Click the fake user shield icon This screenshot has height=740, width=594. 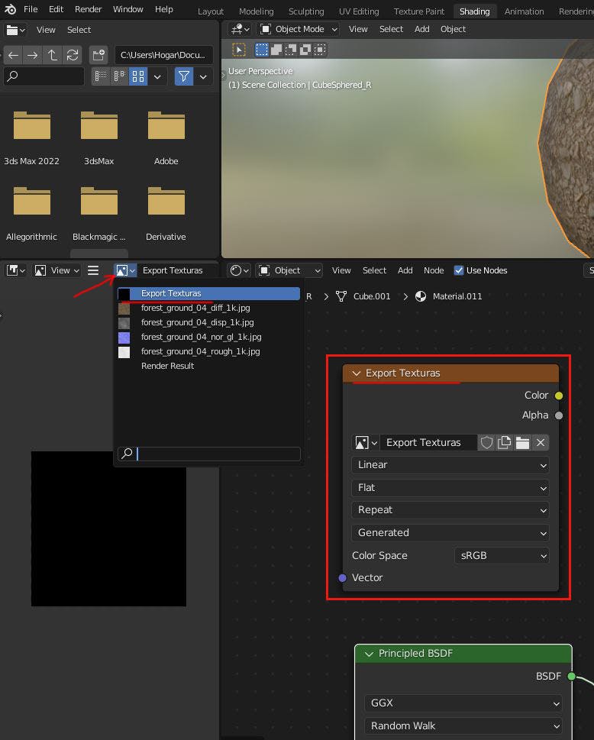(x=486, y=442)
